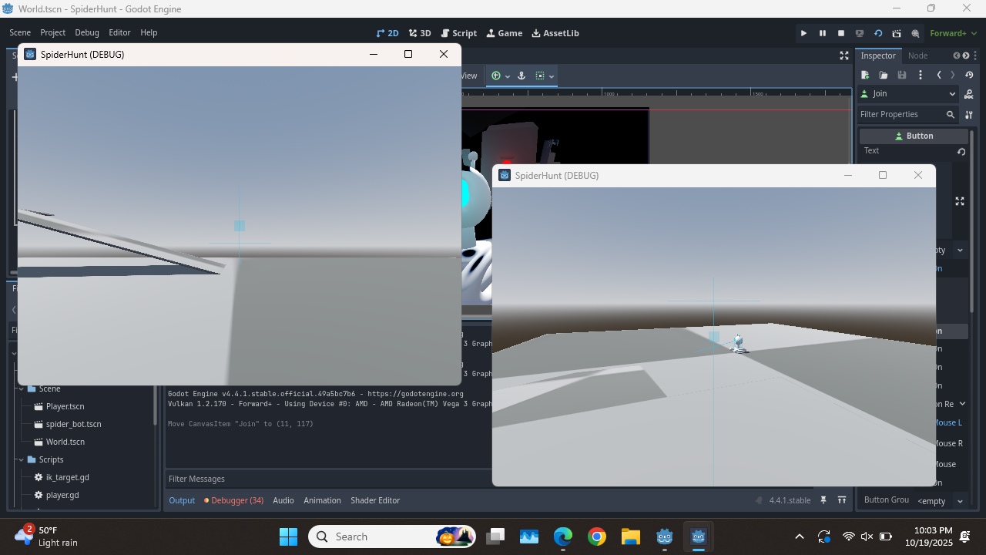Open the dropdown beside the Re property

[963, 404]
